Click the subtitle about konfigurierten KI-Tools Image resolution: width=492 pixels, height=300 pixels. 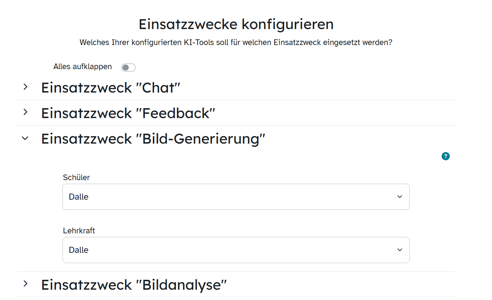(x=236, y=43)
